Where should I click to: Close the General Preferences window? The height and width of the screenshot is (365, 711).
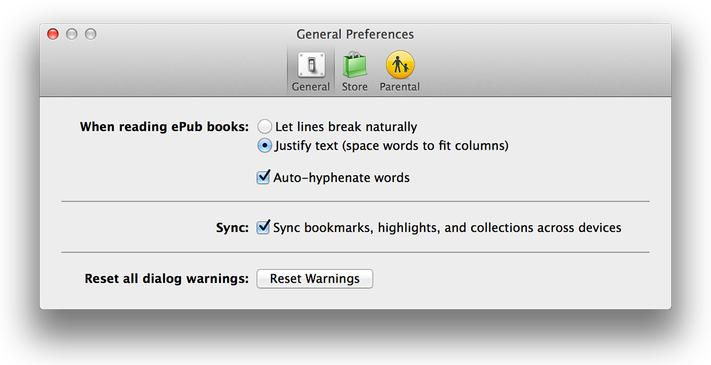[x=53, y=34]
